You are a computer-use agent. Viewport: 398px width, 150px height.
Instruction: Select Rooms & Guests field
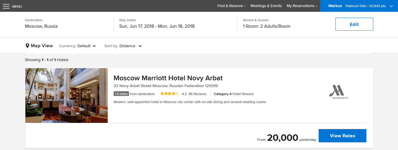(x=266, y=26)
